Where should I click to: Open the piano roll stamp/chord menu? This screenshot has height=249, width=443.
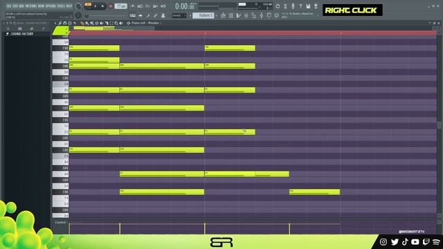point(70,23)
